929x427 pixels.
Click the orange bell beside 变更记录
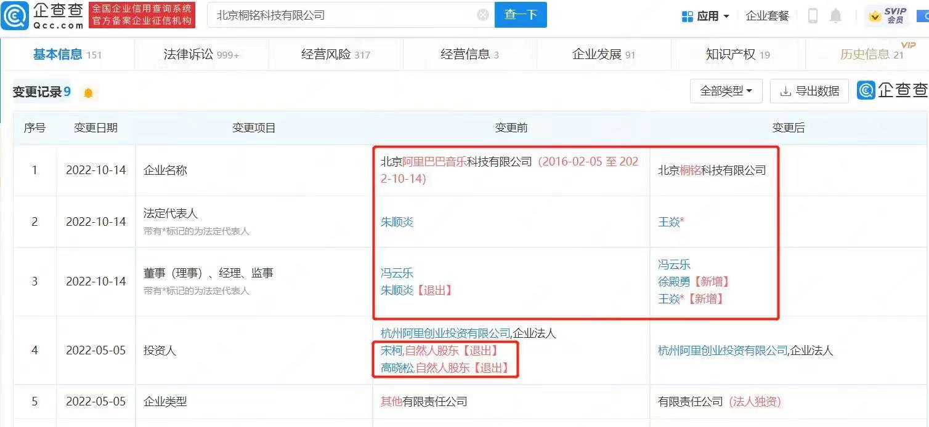88,93
